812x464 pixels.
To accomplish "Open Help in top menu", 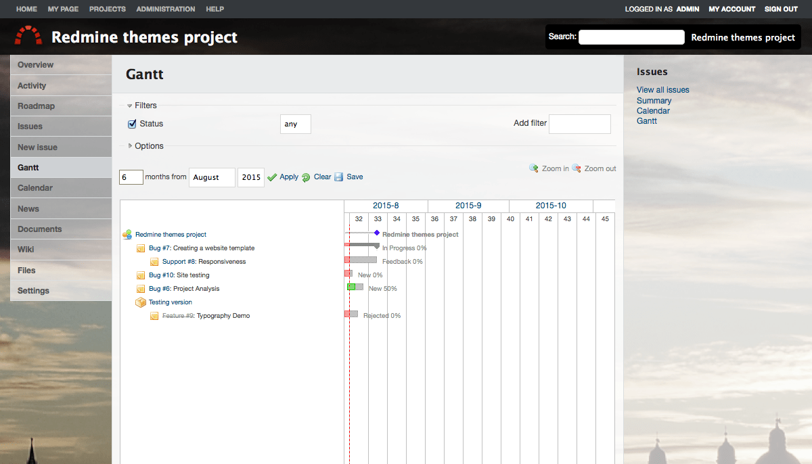I will coord(215,9).
